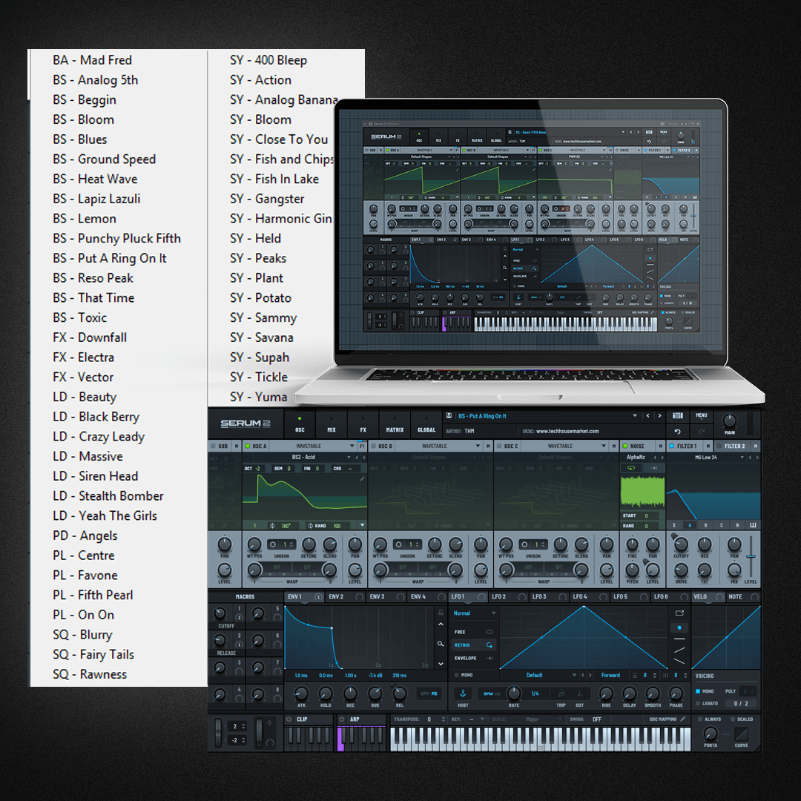Screen dimensions: 801x801
Task: Select LFO point dot tool
Action: coord(679,627)
